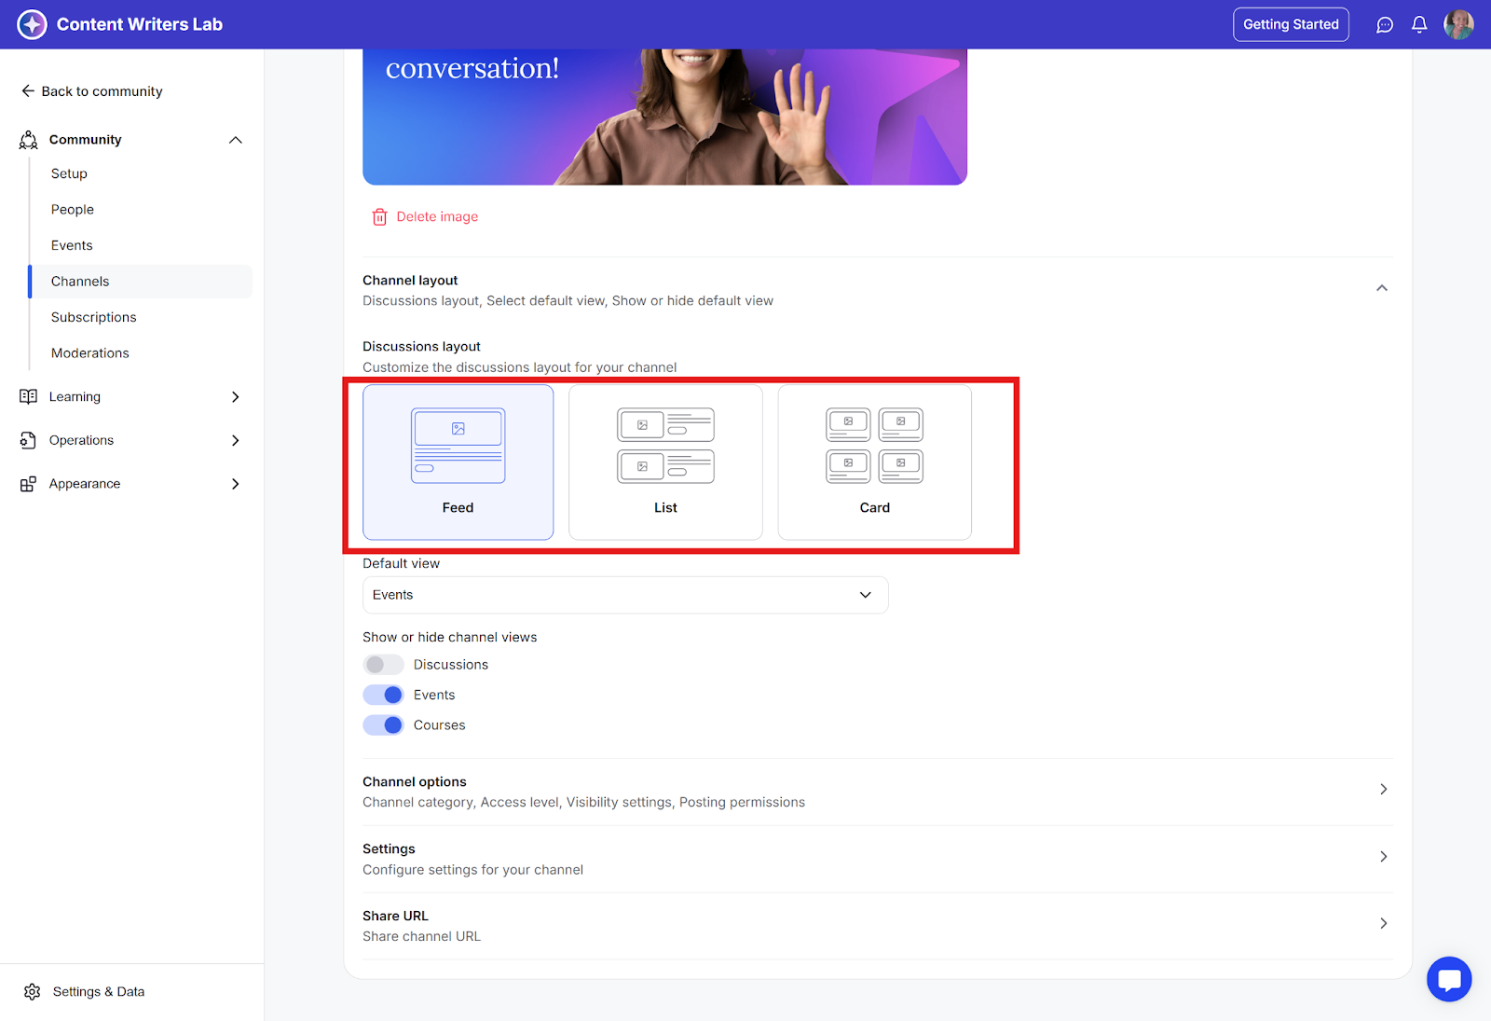Expand the Appearance sidebar section

click(x=236, y=484)
